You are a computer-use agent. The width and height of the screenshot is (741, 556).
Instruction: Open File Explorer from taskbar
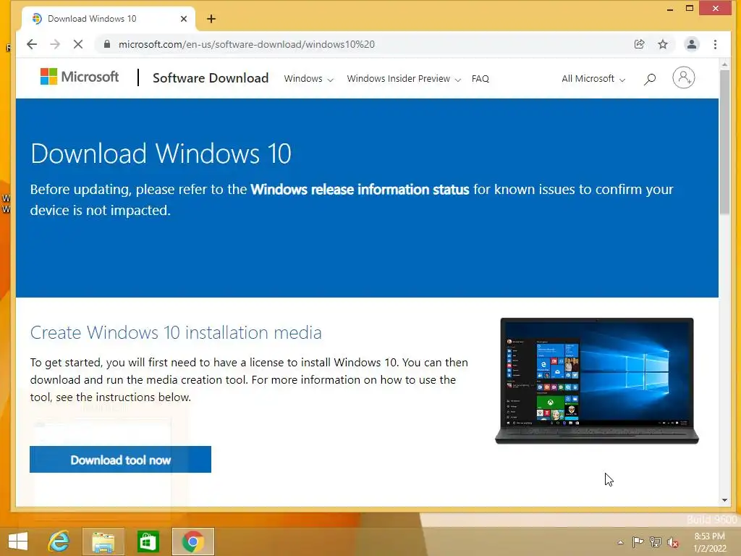coord(103,542)
